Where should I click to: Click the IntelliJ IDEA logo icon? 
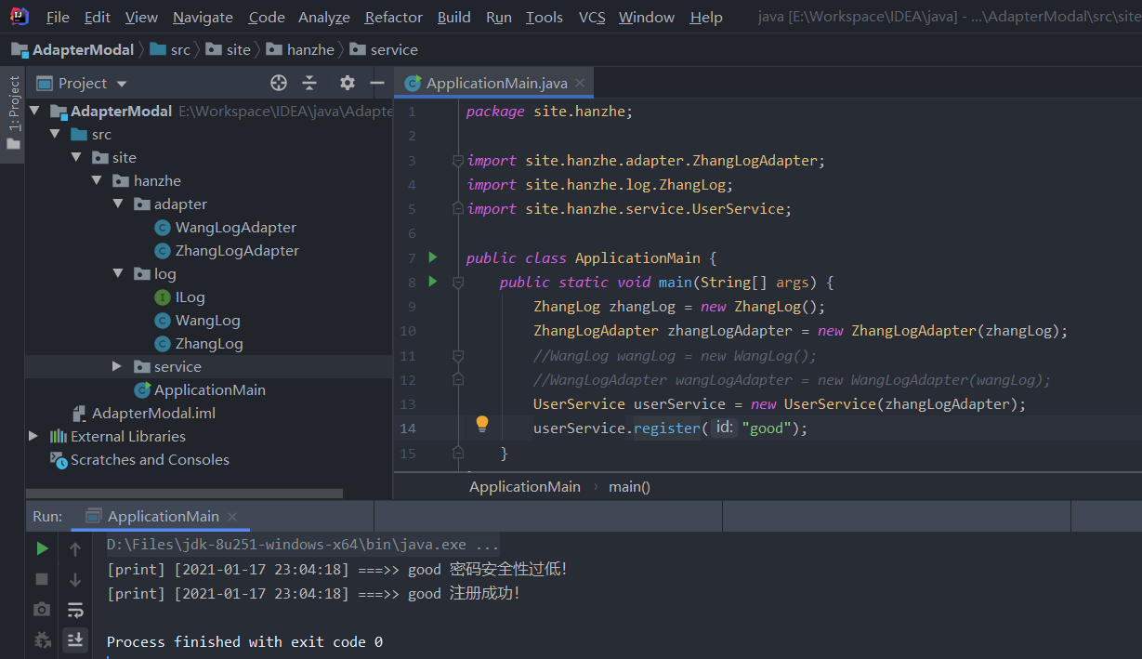pos(20,16)
